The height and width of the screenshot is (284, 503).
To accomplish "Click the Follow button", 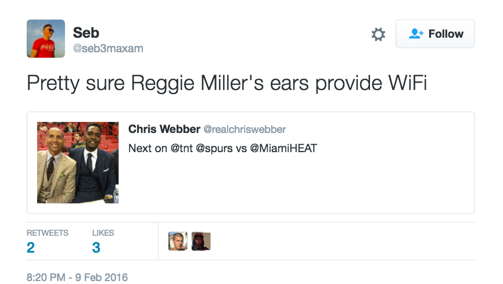I will 435,34.
